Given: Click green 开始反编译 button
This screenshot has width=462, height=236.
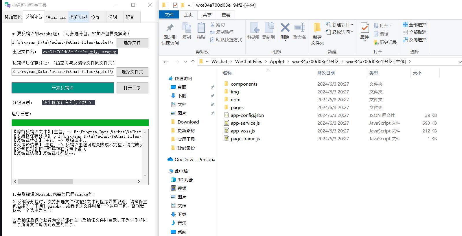Looking at the screenshot, I should tap(63, 88).
